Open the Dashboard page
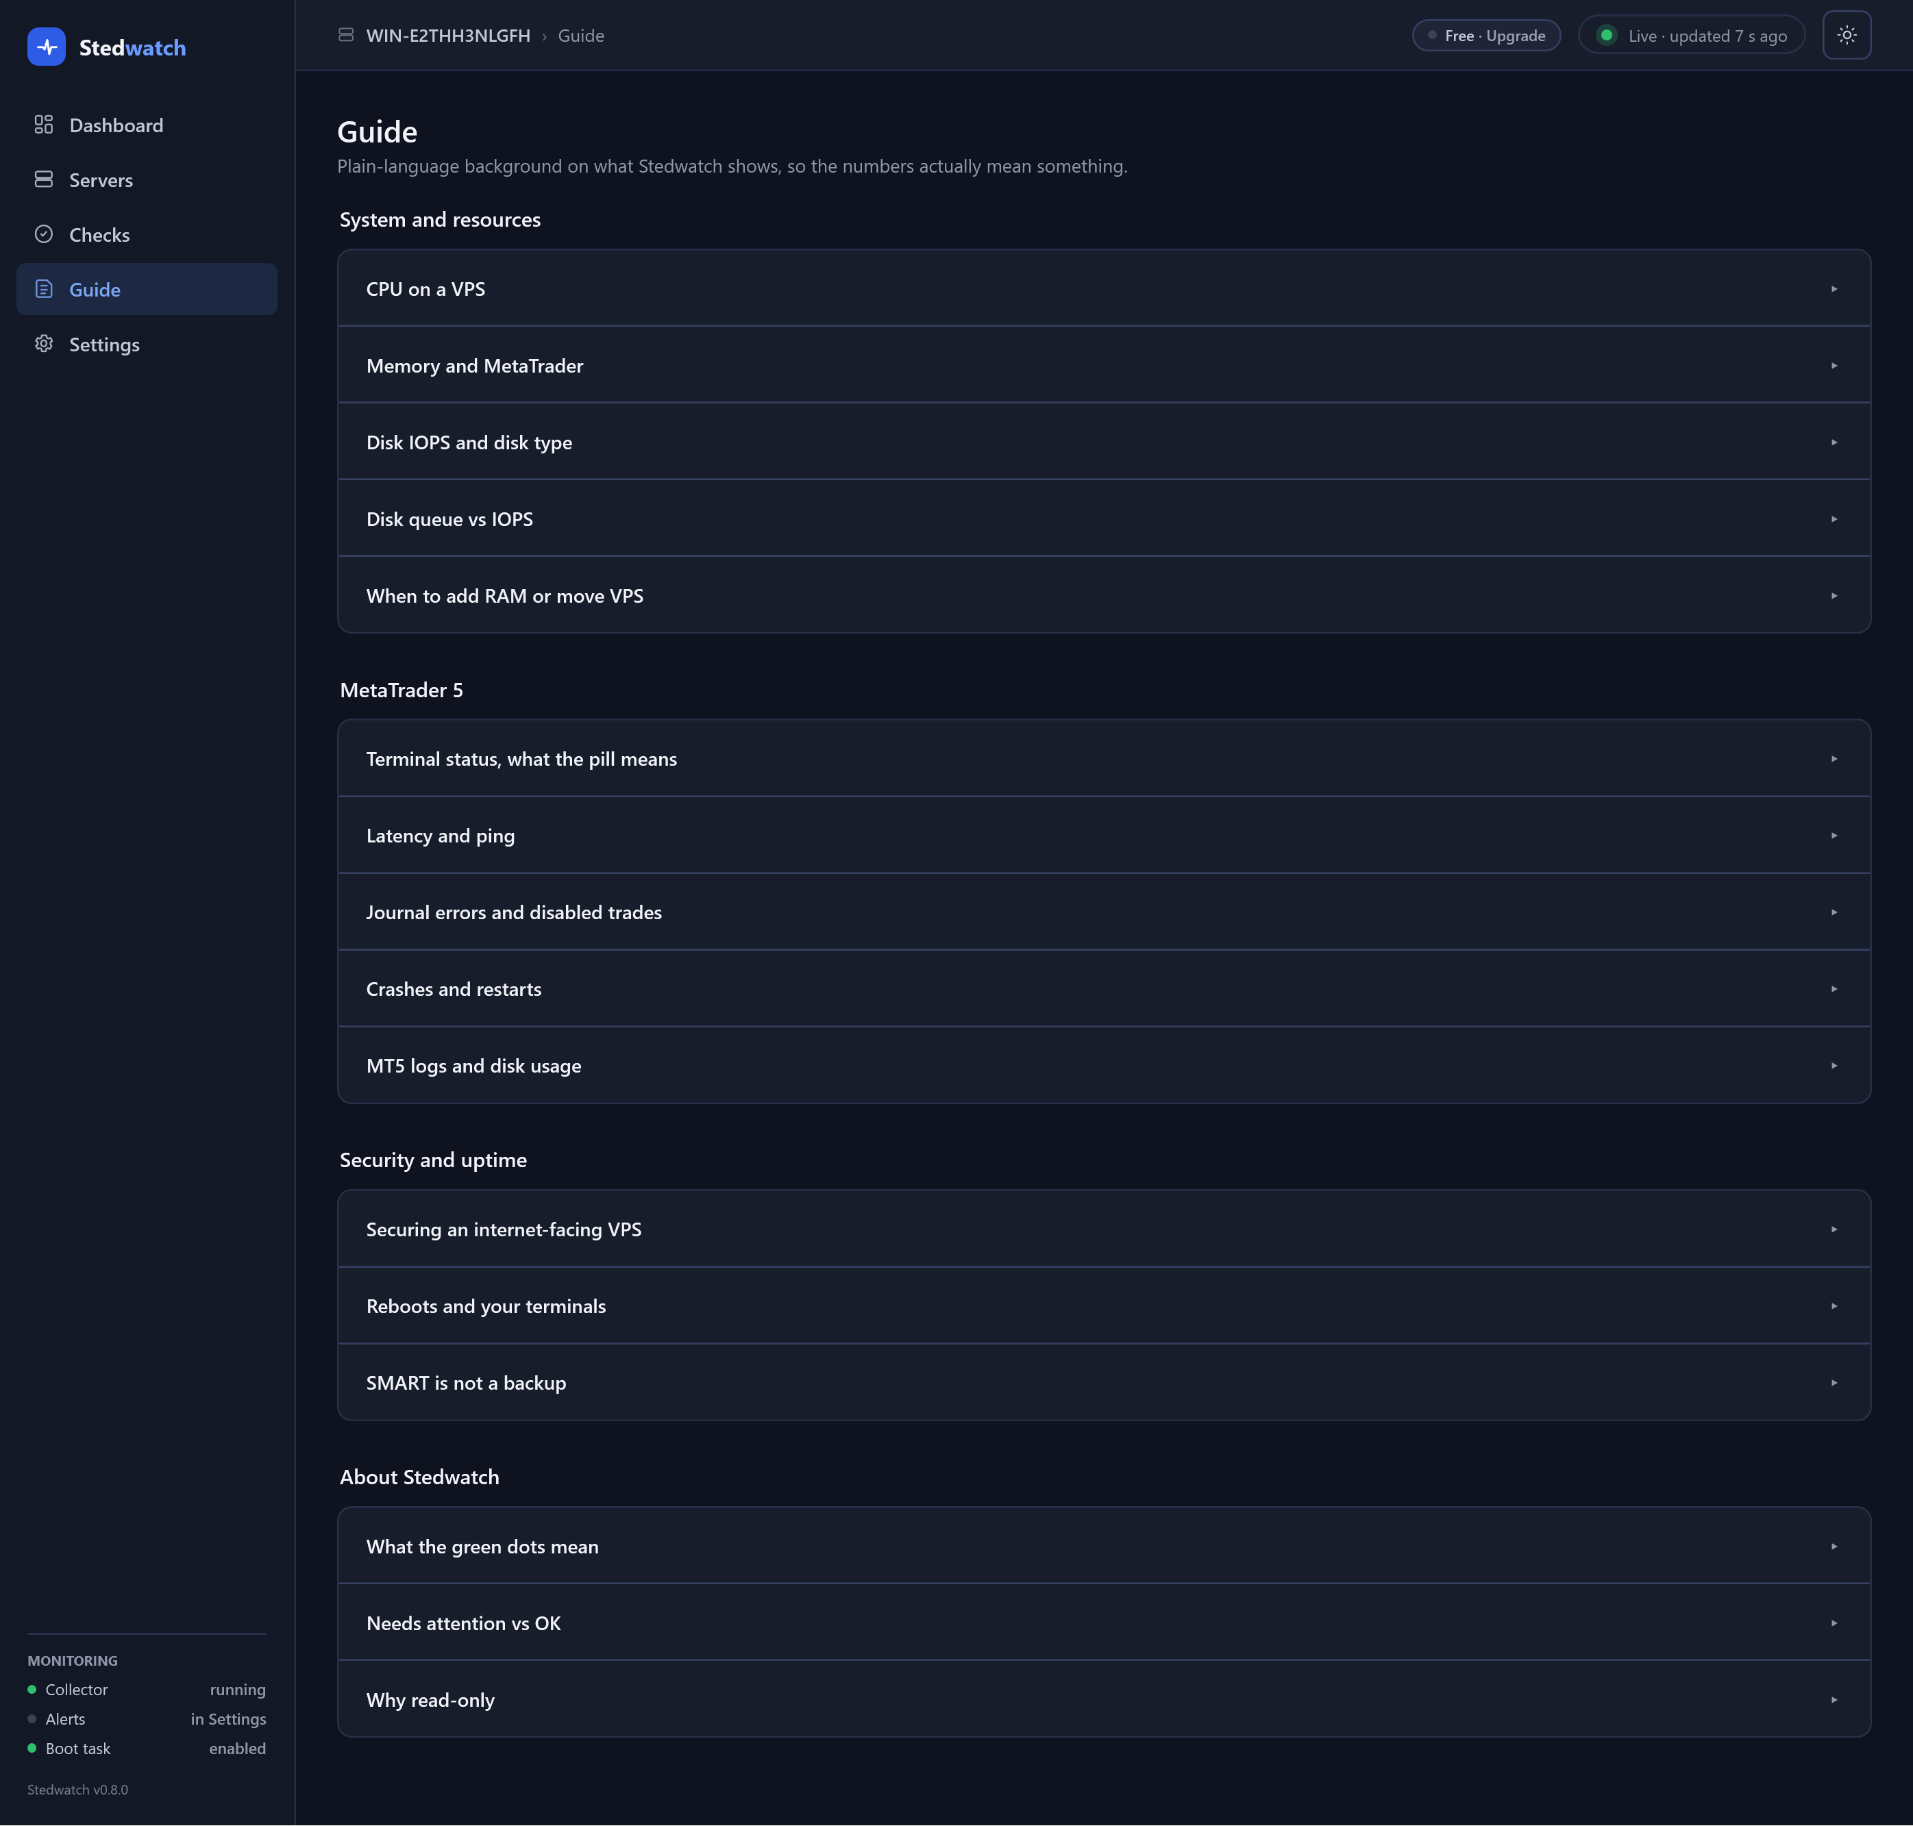This screenshot has width=1913, height=1826. (x=147, y=125)
